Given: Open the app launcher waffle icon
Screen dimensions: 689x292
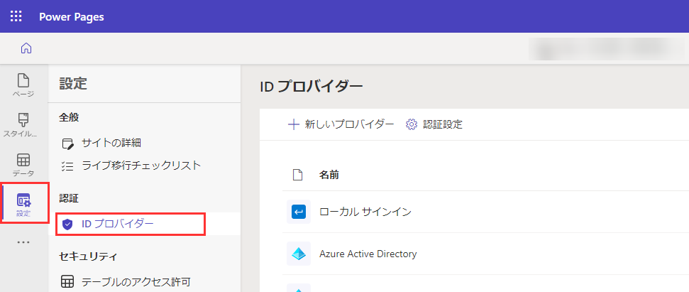Looking at the screenshot, I should click(x=16, y=17).
